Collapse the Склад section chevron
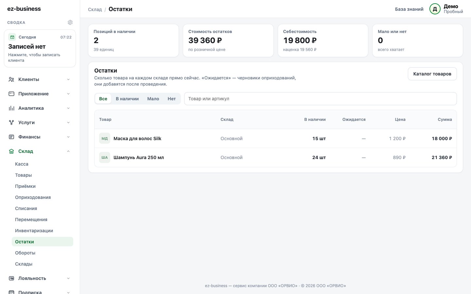The width and height of the screenshot is (471, 294). 68,151
